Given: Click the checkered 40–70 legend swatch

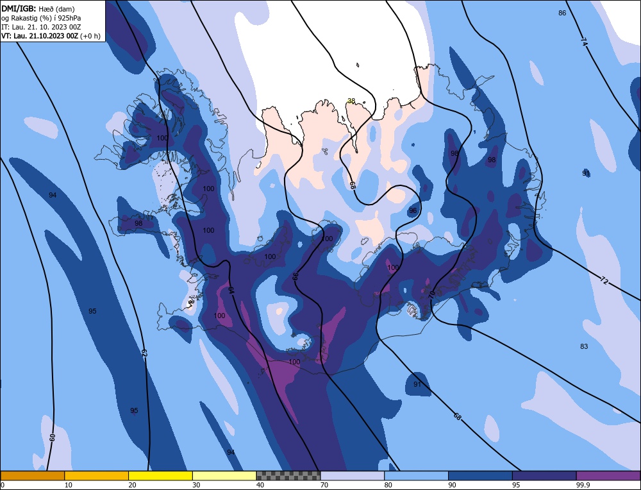Looking at the screenshot, I should [x=288, y=475].
